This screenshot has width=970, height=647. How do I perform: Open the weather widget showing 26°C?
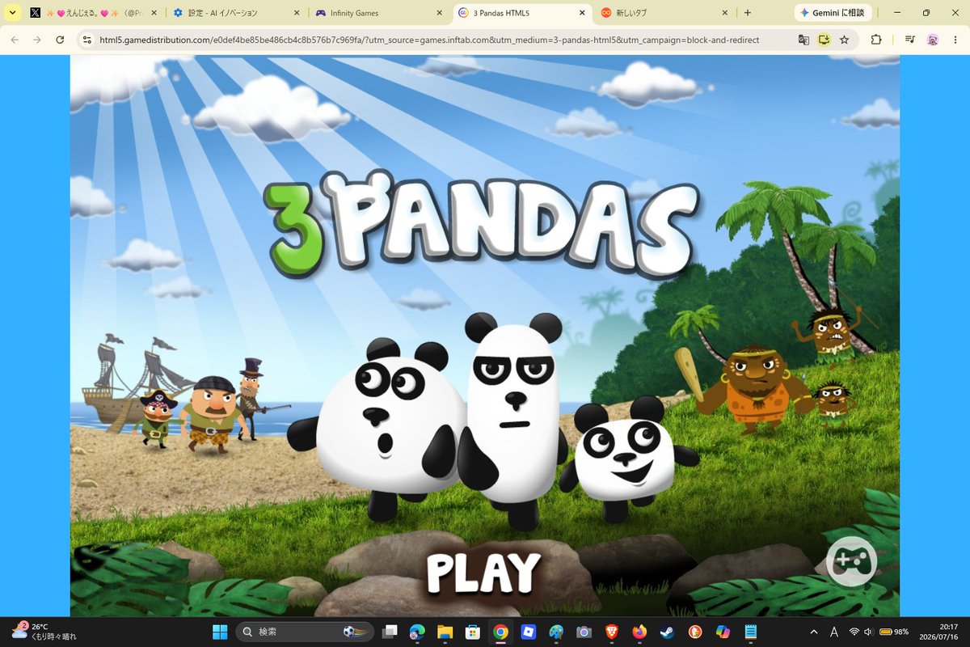click(x=44, y=631)
